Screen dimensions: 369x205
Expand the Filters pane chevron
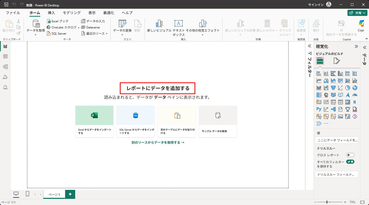[x=309, y=46]
